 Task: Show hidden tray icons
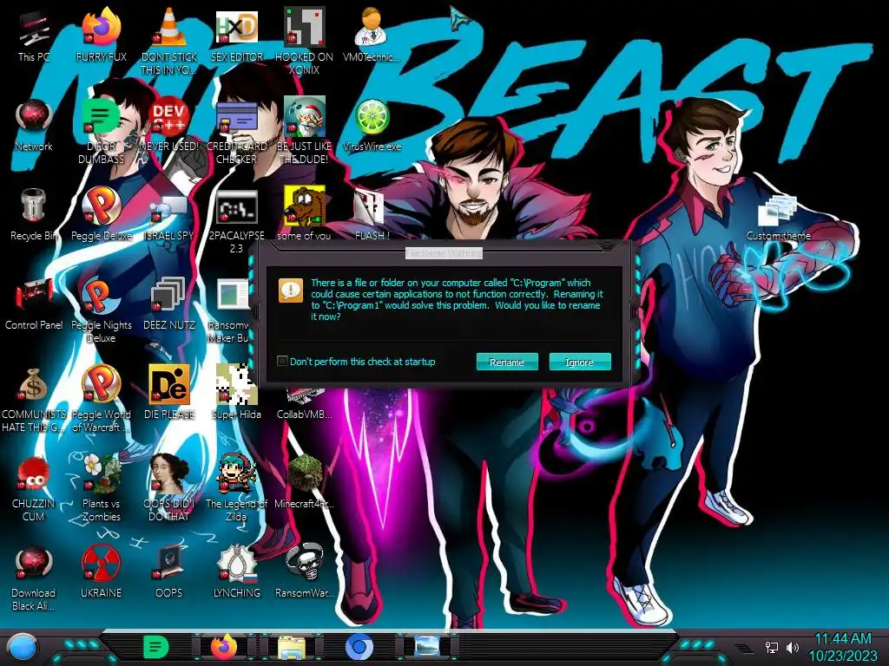(x=744, y=647)
